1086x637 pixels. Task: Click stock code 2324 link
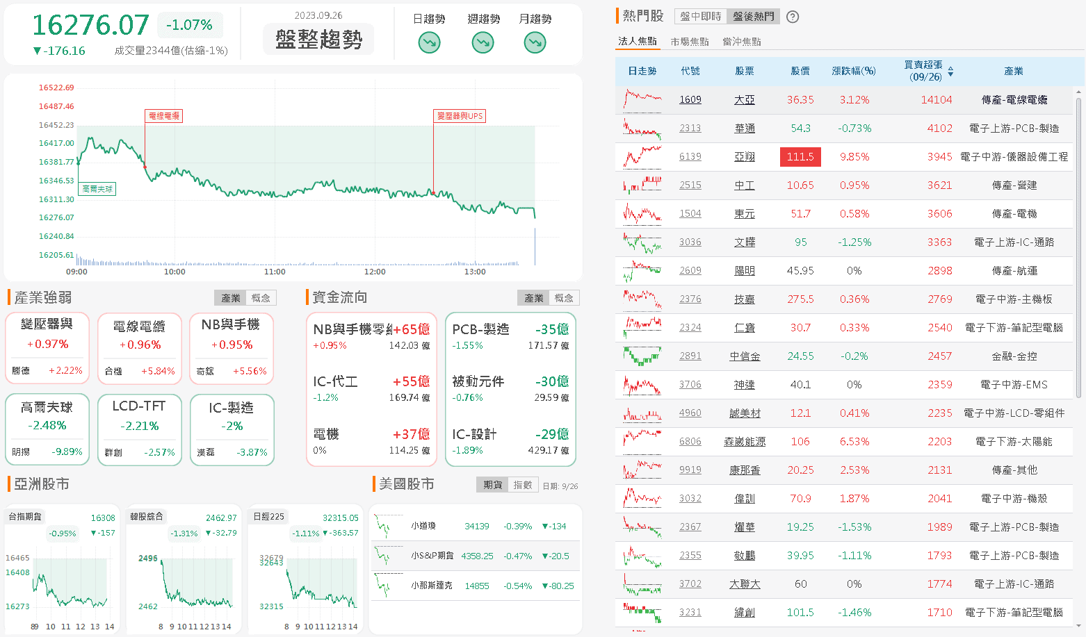tap(690, 328)
